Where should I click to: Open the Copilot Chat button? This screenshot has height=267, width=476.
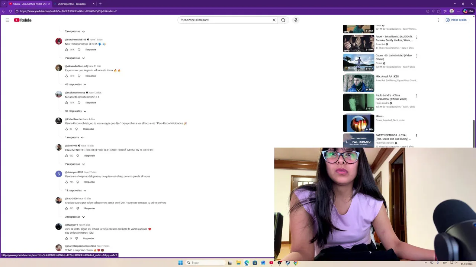468,11
